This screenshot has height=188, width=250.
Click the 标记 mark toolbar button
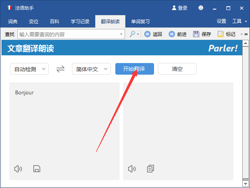click(226, 34)
